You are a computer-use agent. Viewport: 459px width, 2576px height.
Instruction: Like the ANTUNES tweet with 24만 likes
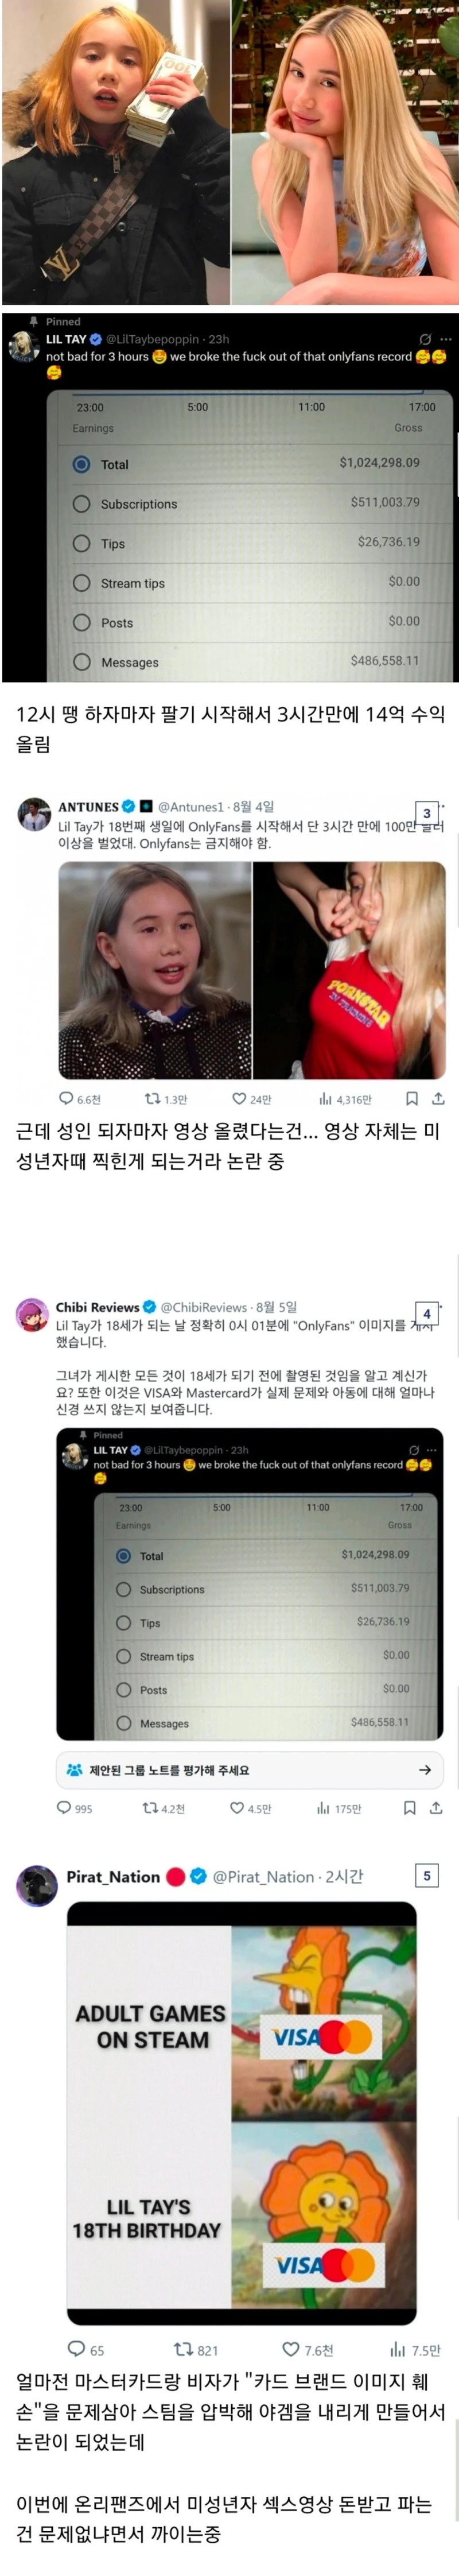pyautogui.click(x=239, y=1098)
